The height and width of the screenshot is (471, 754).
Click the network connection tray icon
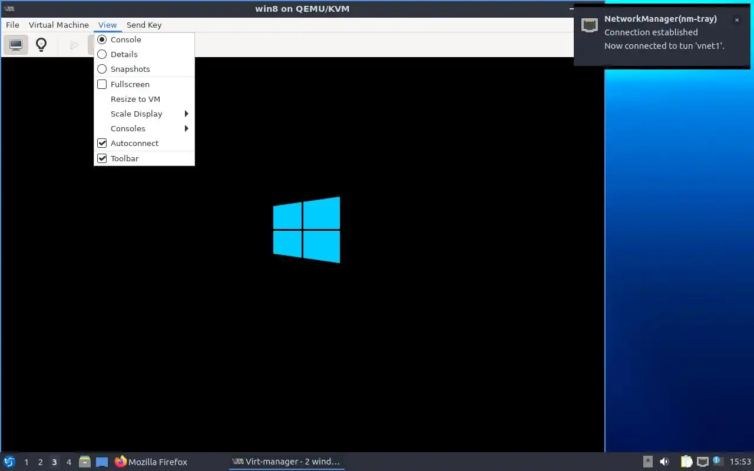point(703,462)
